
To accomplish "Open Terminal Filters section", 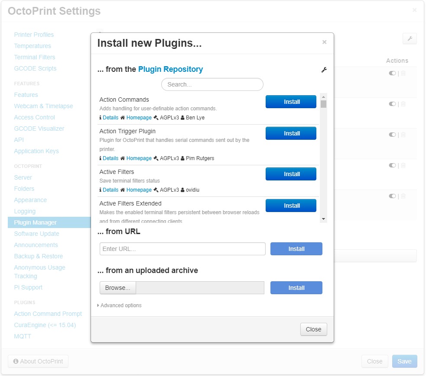I will pyautogui.click(x=35, y=57).
